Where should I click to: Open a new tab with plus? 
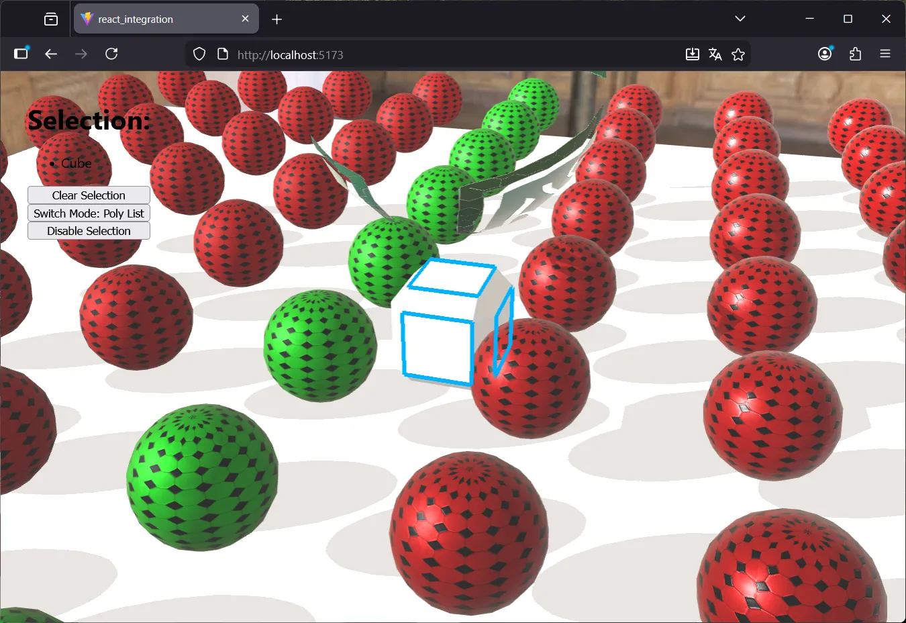pyautogui.click(x=276, y=19)
